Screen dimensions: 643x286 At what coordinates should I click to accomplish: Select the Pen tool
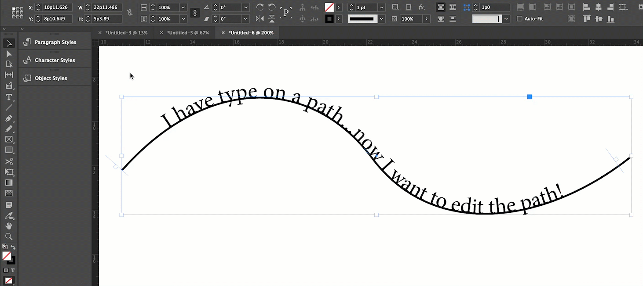point(9,118)
